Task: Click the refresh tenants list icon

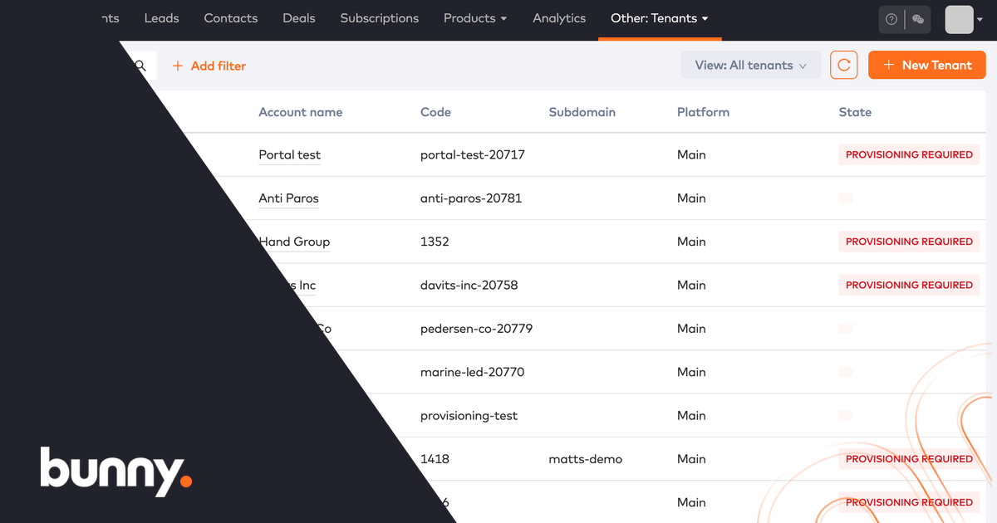Action: tap(843, 66)
